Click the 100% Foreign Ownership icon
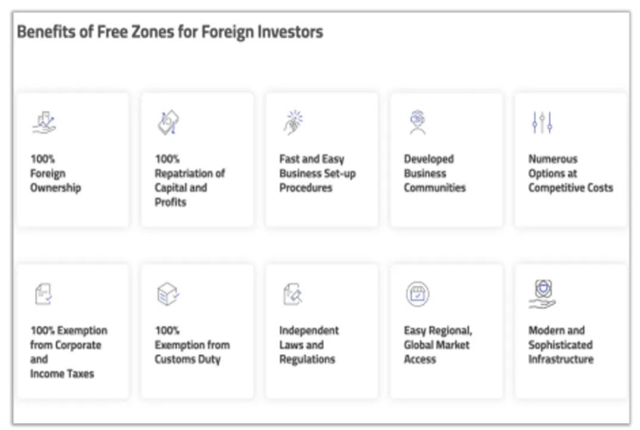Screen dimensions: 640x430 coord(43,123)
